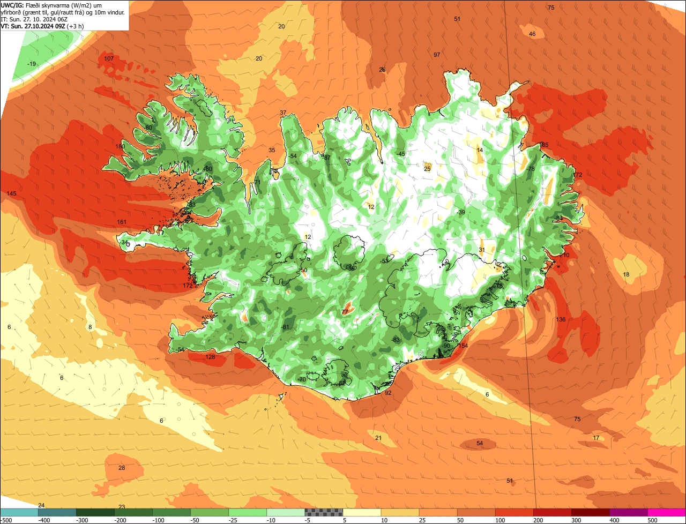Click the -300 legend label
This screenshot has width=686, height=524.
83,520
